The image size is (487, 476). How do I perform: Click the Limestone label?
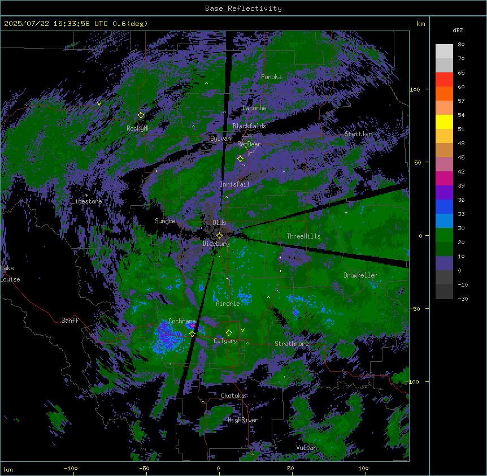[x=86, y=201]
